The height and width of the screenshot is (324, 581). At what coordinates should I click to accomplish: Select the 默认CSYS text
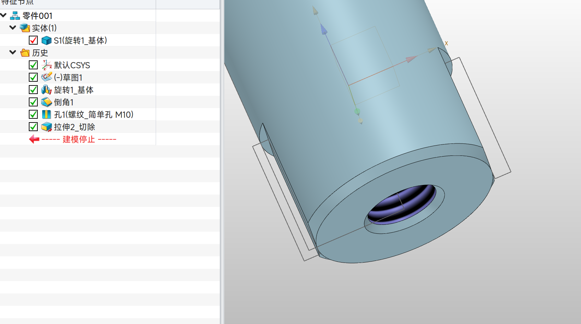(72, 65)
